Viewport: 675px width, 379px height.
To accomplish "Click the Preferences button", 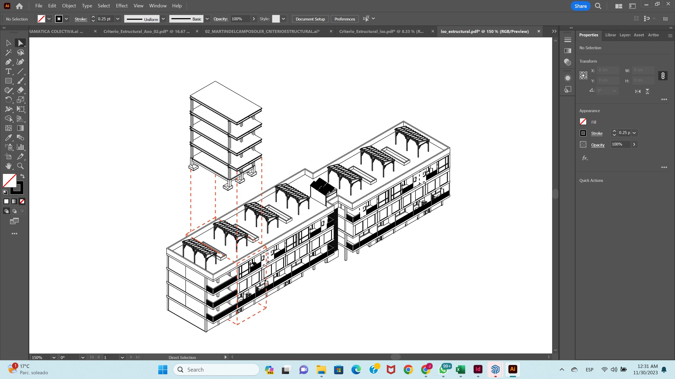I will pos(344,19).
